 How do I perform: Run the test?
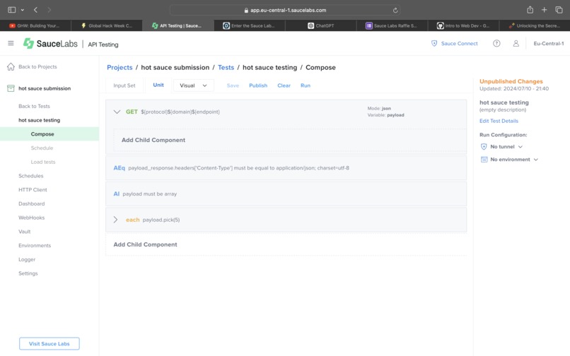pyautogui.click(x=306, y=85)
